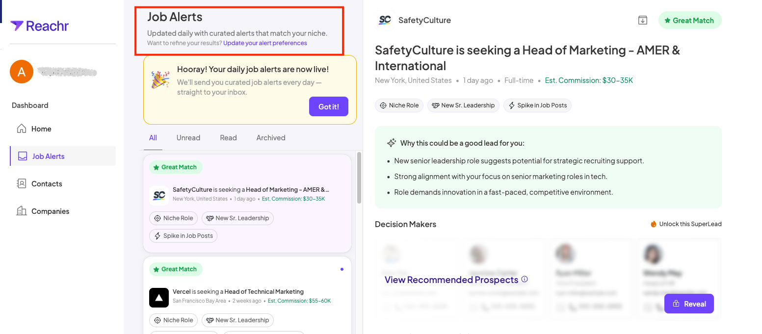Open Job Alerts in the sidebar
Screen dimensions: 762x334
[x=63, y=156]
